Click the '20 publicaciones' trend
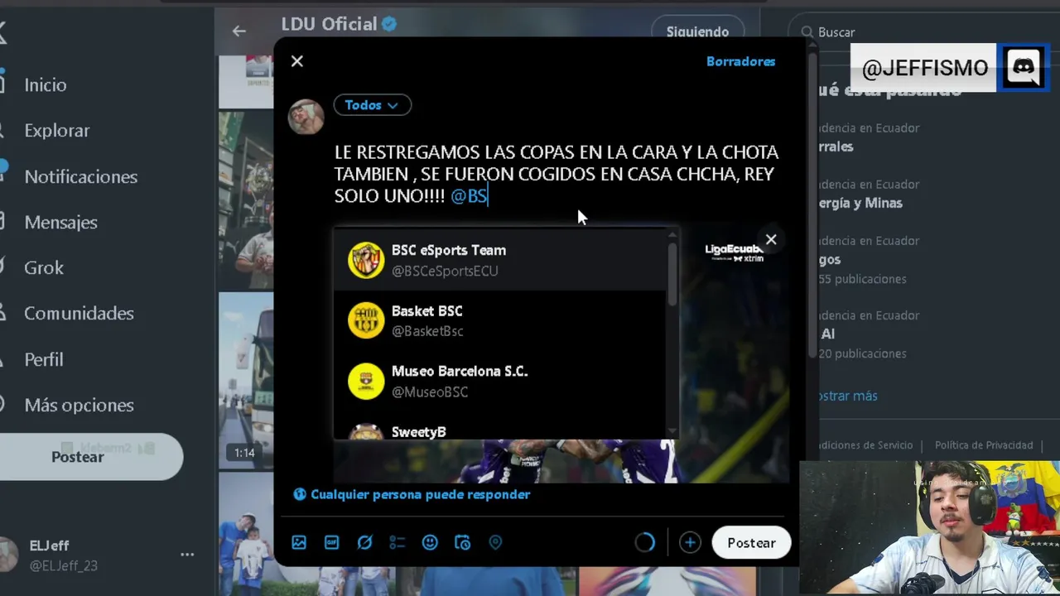This screenshot has width=1060, height=596. (x=862, y=353)
